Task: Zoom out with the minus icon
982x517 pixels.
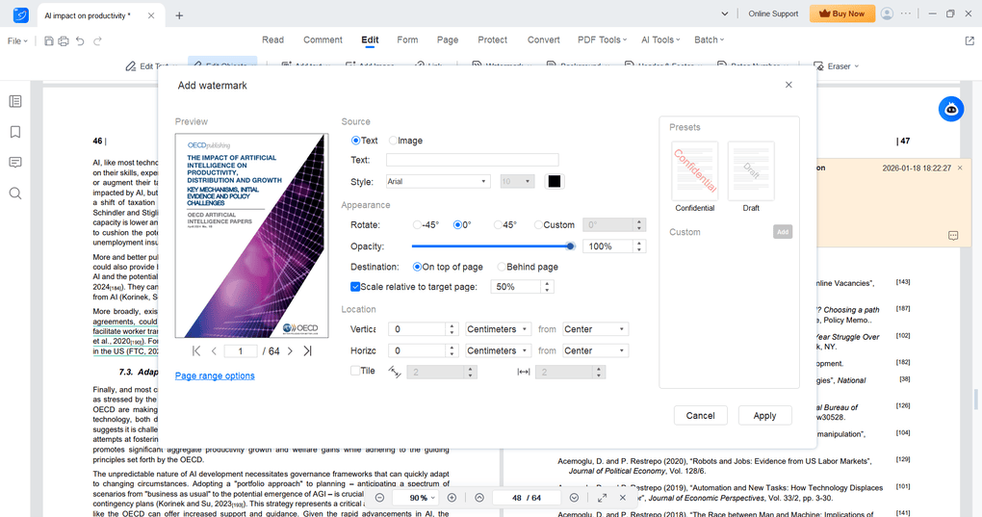Action: pyautogui.click(x=379, y=498)
